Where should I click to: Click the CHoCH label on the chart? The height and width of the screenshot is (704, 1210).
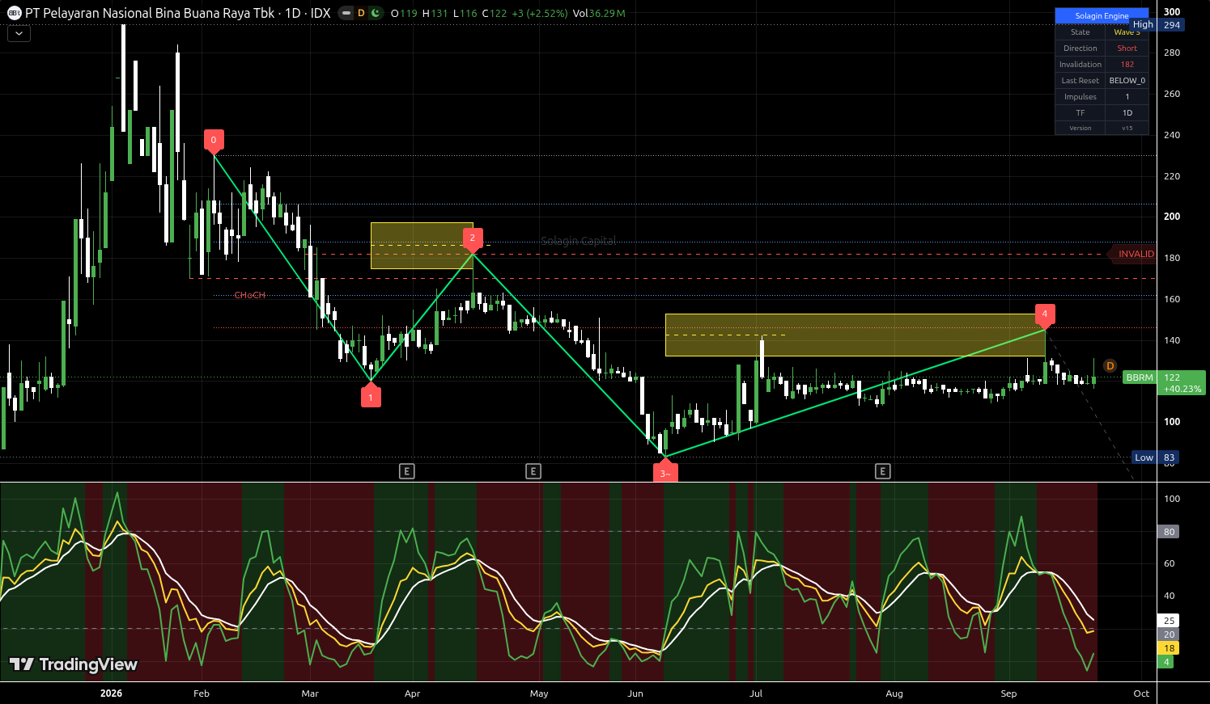tap(250, 295)
